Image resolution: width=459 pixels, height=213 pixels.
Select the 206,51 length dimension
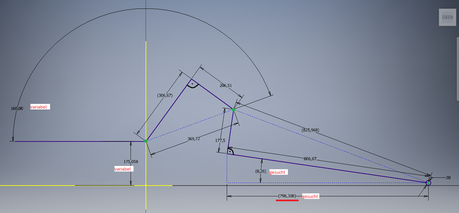pos(226,86)
